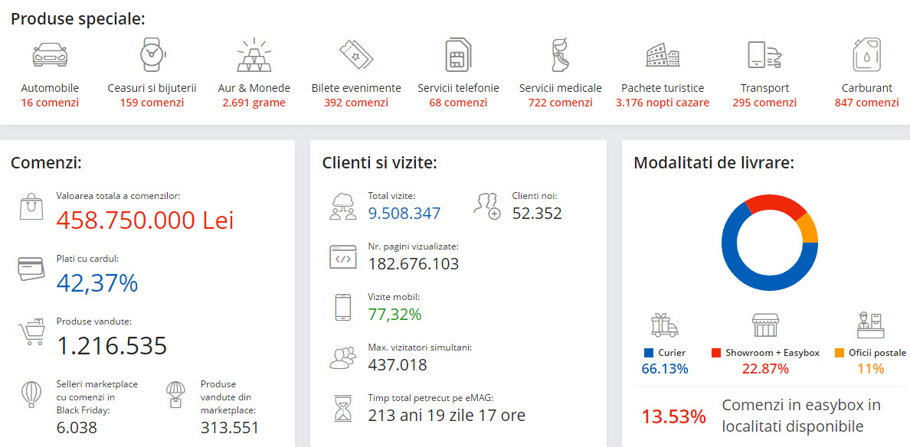Click the smartphone icon next to Vizite mobil

click(x=342, y=307)
